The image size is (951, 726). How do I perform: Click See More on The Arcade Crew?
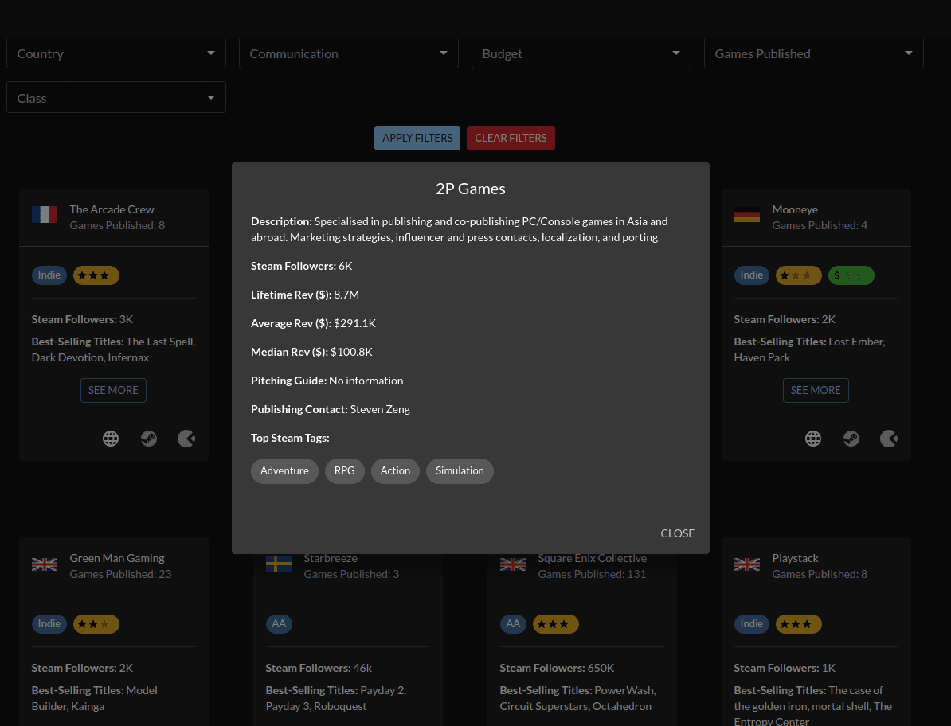113,390
